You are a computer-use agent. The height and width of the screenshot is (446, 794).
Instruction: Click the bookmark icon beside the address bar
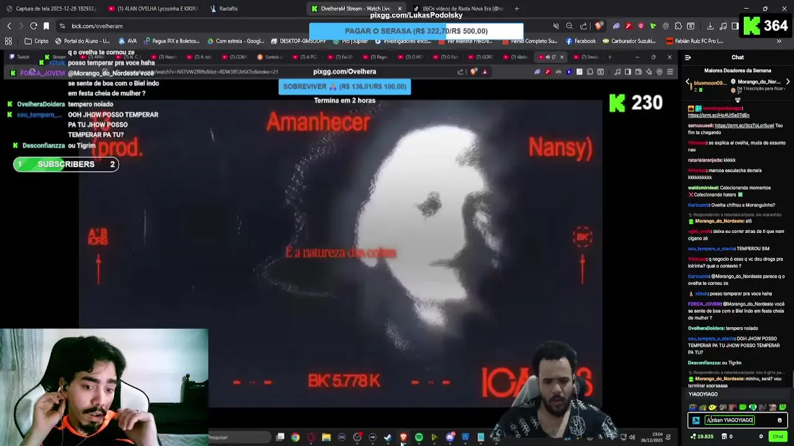[46, 26]
